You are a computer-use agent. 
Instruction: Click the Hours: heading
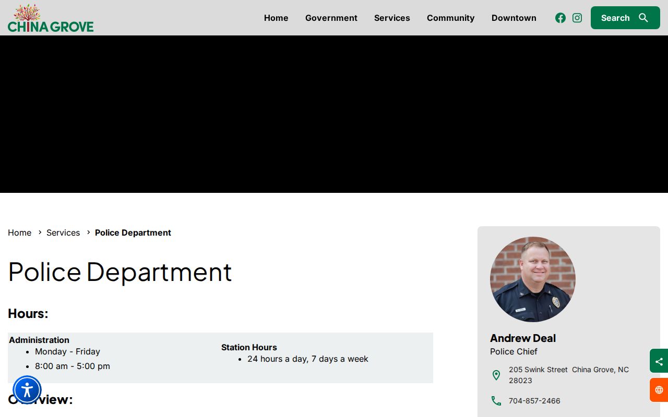[28, 313]
